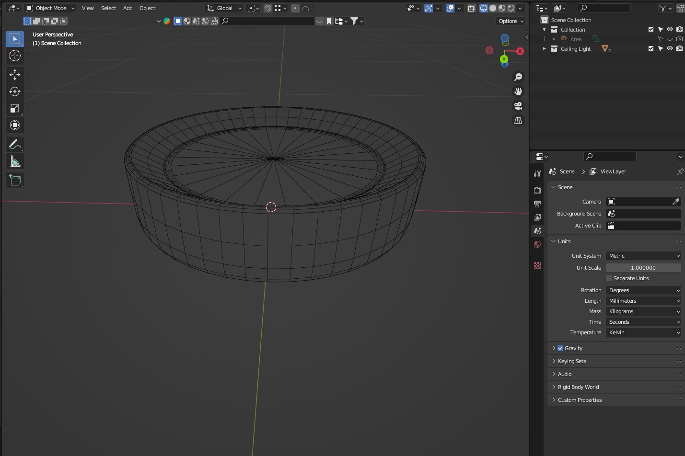Open the Tool properties tab
Viewport: 685px width, 456px height.
(537, 173)
